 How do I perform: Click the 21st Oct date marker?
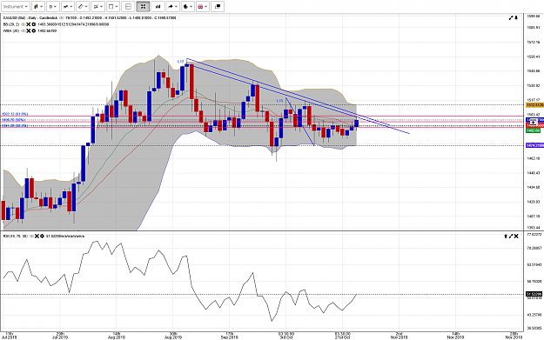342,336
